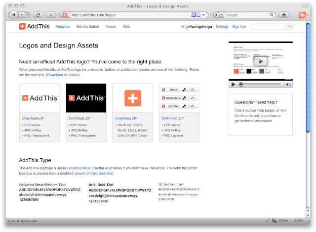Click the scrollbar up arrow
The width and height of the screenshot is (316, 232).
pyautogui.click(x=308, y=211)
